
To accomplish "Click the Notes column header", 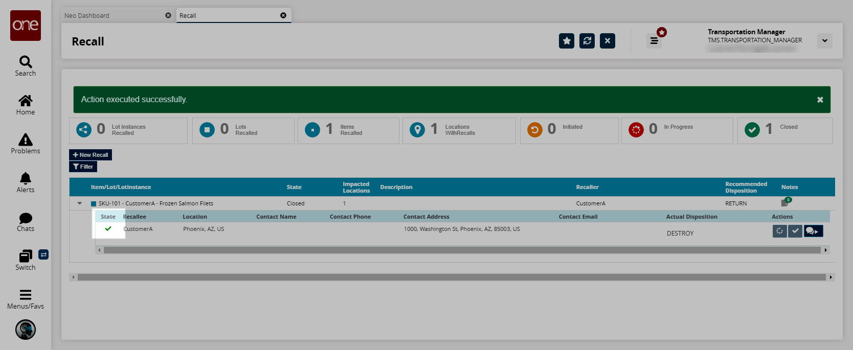I will (790, 187).
